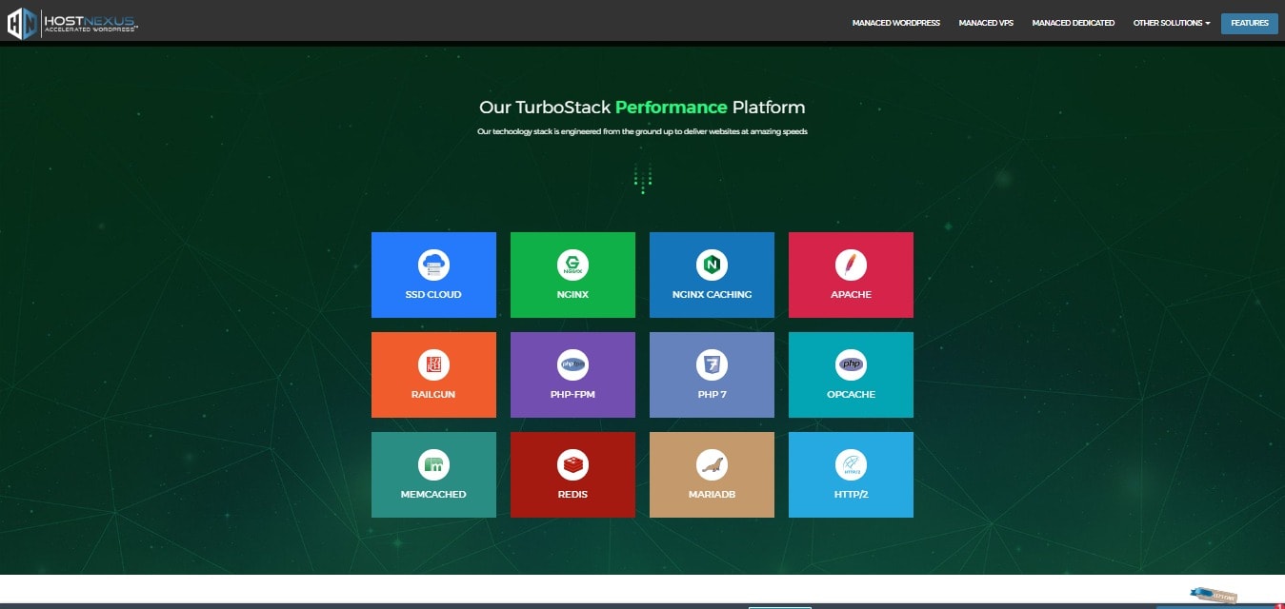This screenshot has width=1285, height=609.
Task: Select the "RAILGUN" label
Action: pyautogui.click(x=433, y=395)
